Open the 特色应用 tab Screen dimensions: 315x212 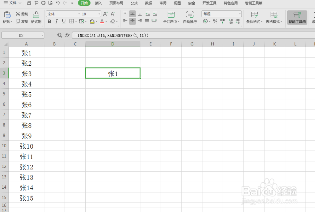[x=231, y=3]
